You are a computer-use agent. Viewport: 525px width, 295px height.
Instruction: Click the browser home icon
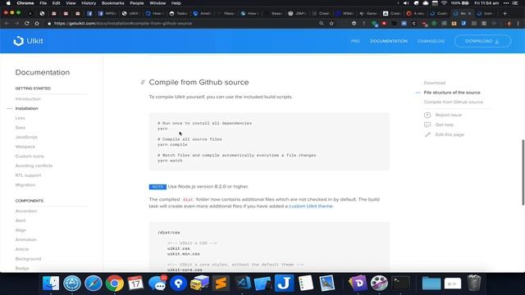(x=37, y=24)
